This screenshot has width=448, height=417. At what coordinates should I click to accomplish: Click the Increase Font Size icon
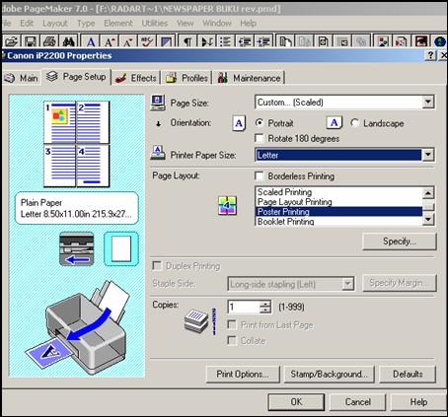[110, 41]
